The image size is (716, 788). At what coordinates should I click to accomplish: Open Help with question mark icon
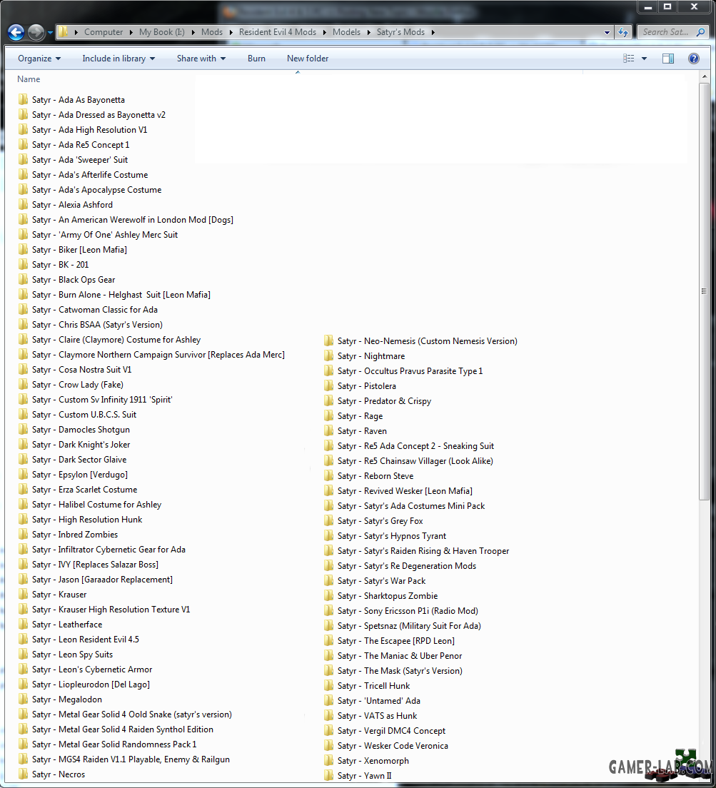pos(693,59)
